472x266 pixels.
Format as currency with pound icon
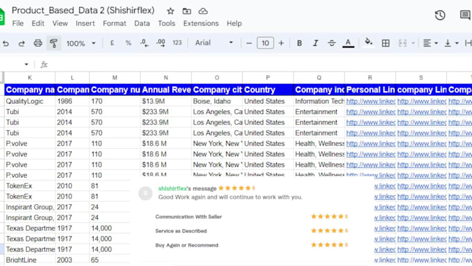(x=112, y=43)
